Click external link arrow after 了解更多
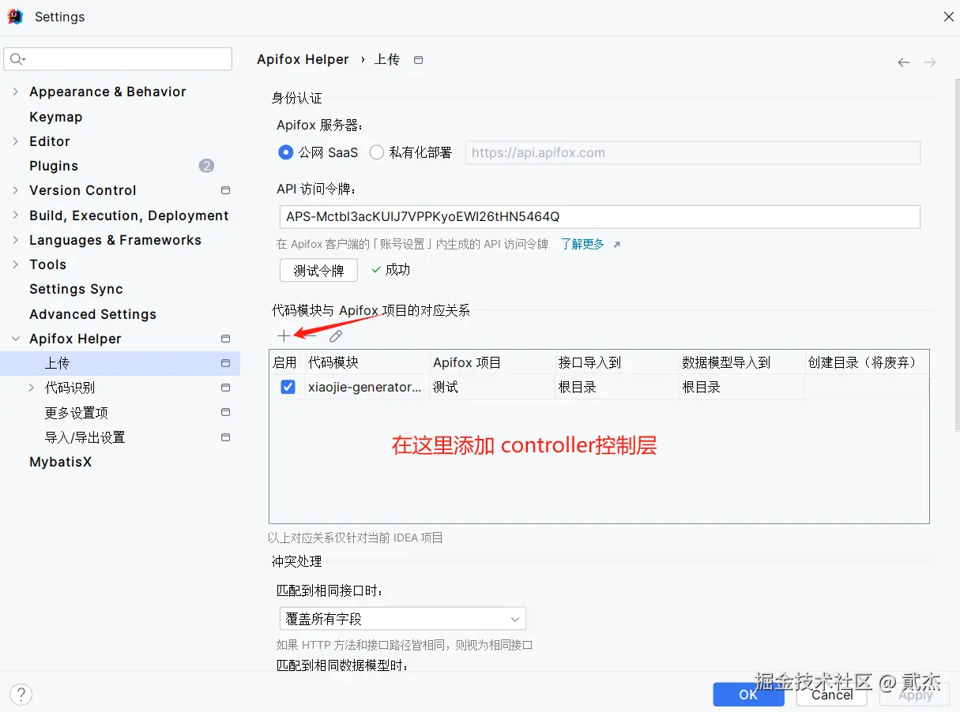Screen dimensions: 960x712 [x=617, y=245]
